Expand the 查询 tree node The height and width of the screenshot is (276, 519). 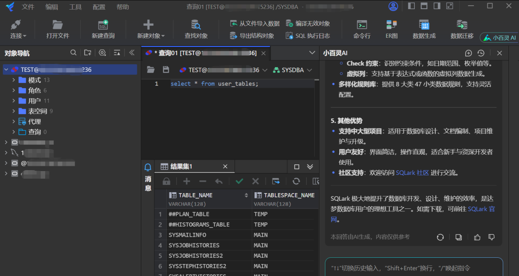[13, 132]
